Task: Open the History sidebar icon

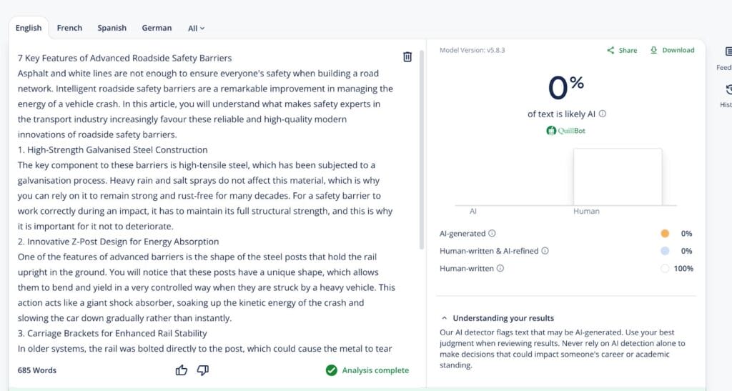Action: [x=728, y=90]
